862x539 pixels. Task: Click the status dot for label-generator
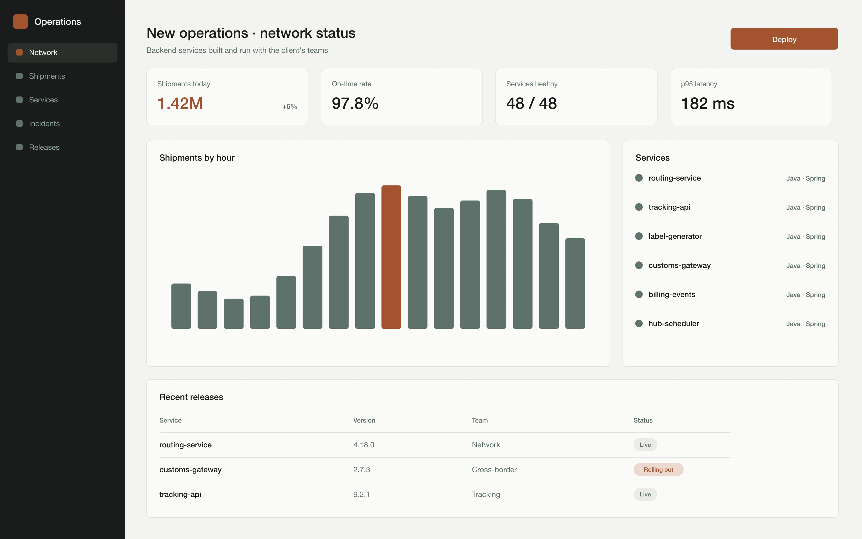click(639, 236)
